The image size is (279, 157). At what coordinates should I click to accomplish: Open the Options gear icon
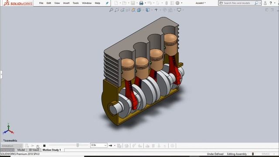[x=177, y=3]
